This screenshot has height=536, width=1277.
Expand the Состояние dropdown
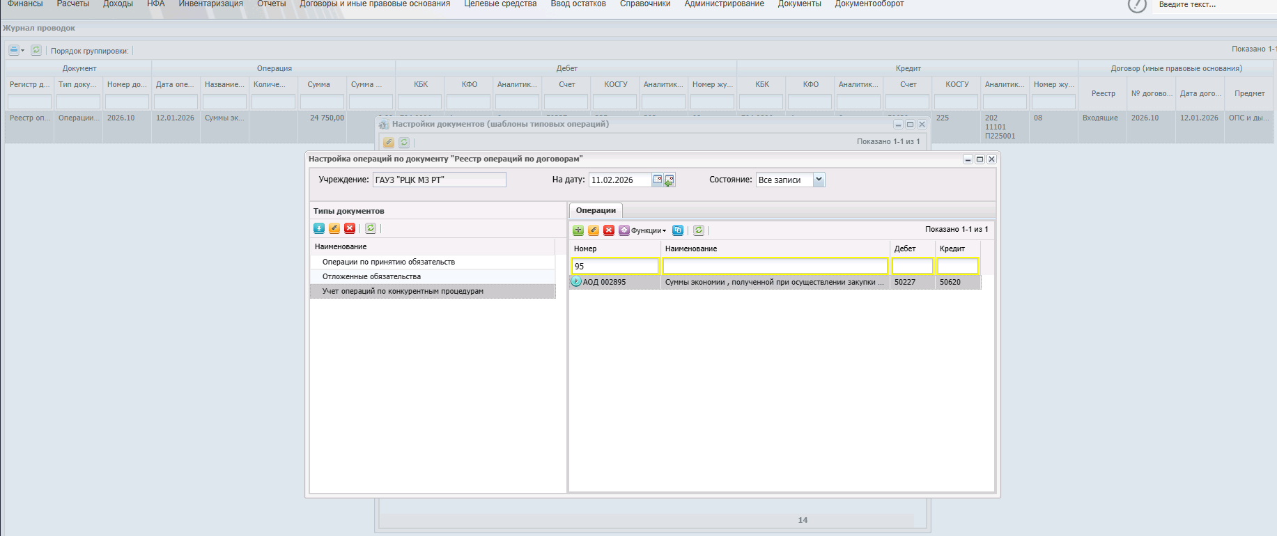(x=819, y=180)
